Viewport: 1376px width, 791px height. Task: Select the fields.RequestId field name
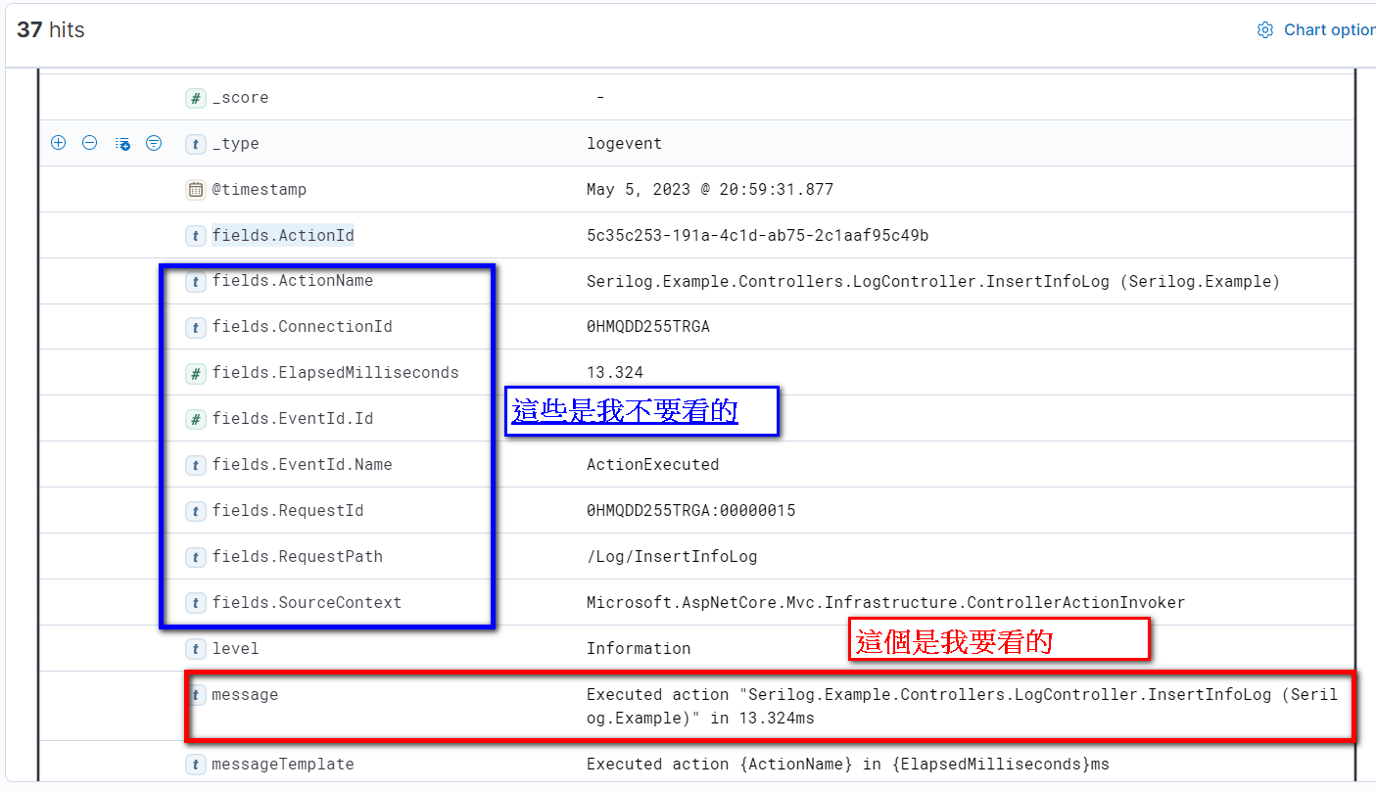pos(288,511)
